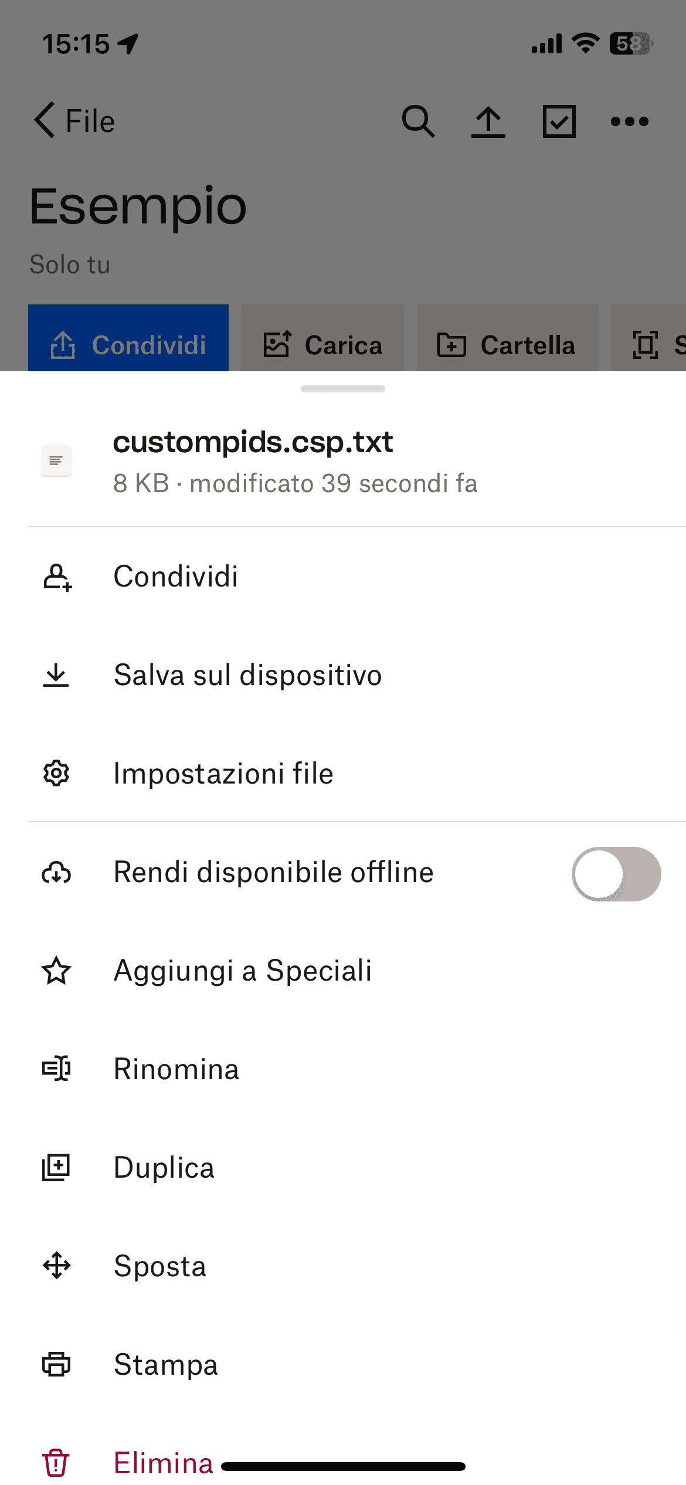Toggle Rendi disponibile offline switch
686x1485 pixels.
616,873
